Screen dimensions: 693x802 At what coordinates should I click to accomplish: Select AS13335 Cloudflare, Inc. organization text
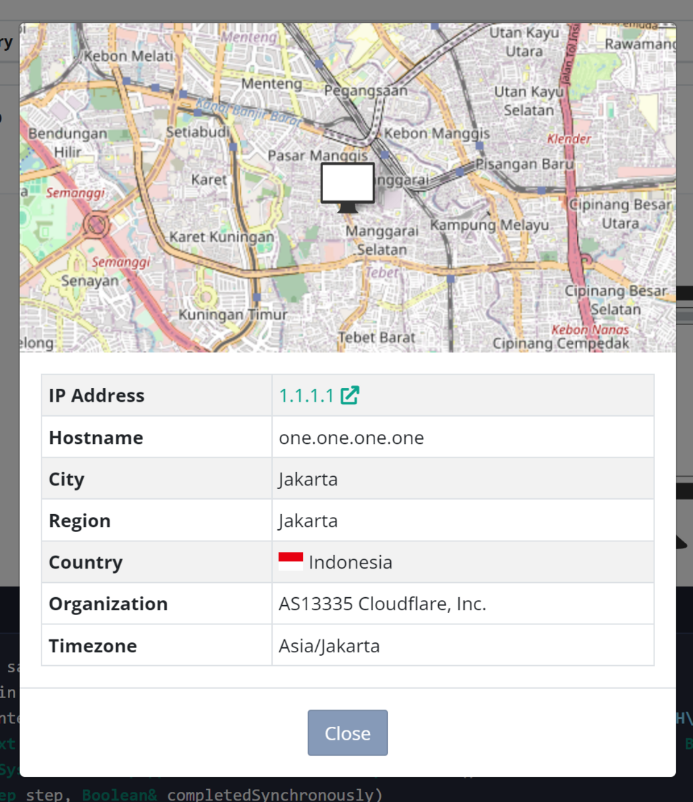click(x=382, y=604)
